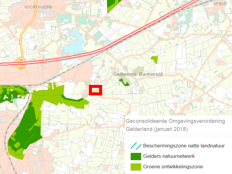The image size is (232, 174).
Task: Click the Groene ontwikkelingszone light green swatch
Action: tap(136, 167)
